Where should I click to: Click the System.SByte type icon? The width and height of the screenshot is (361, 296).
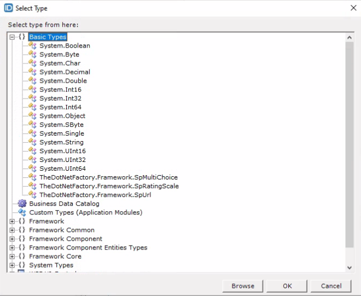pyautogui.click(x=32, y=124)
